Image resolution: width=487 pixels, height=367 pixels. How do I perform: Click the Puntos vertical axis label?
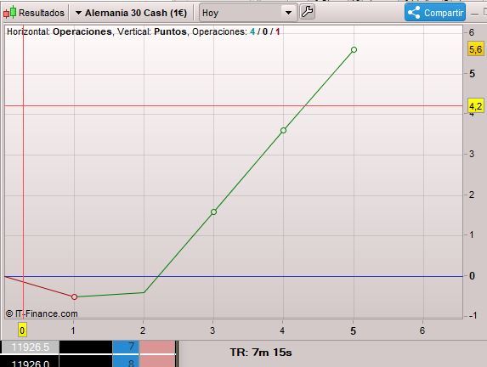(170, 31)
